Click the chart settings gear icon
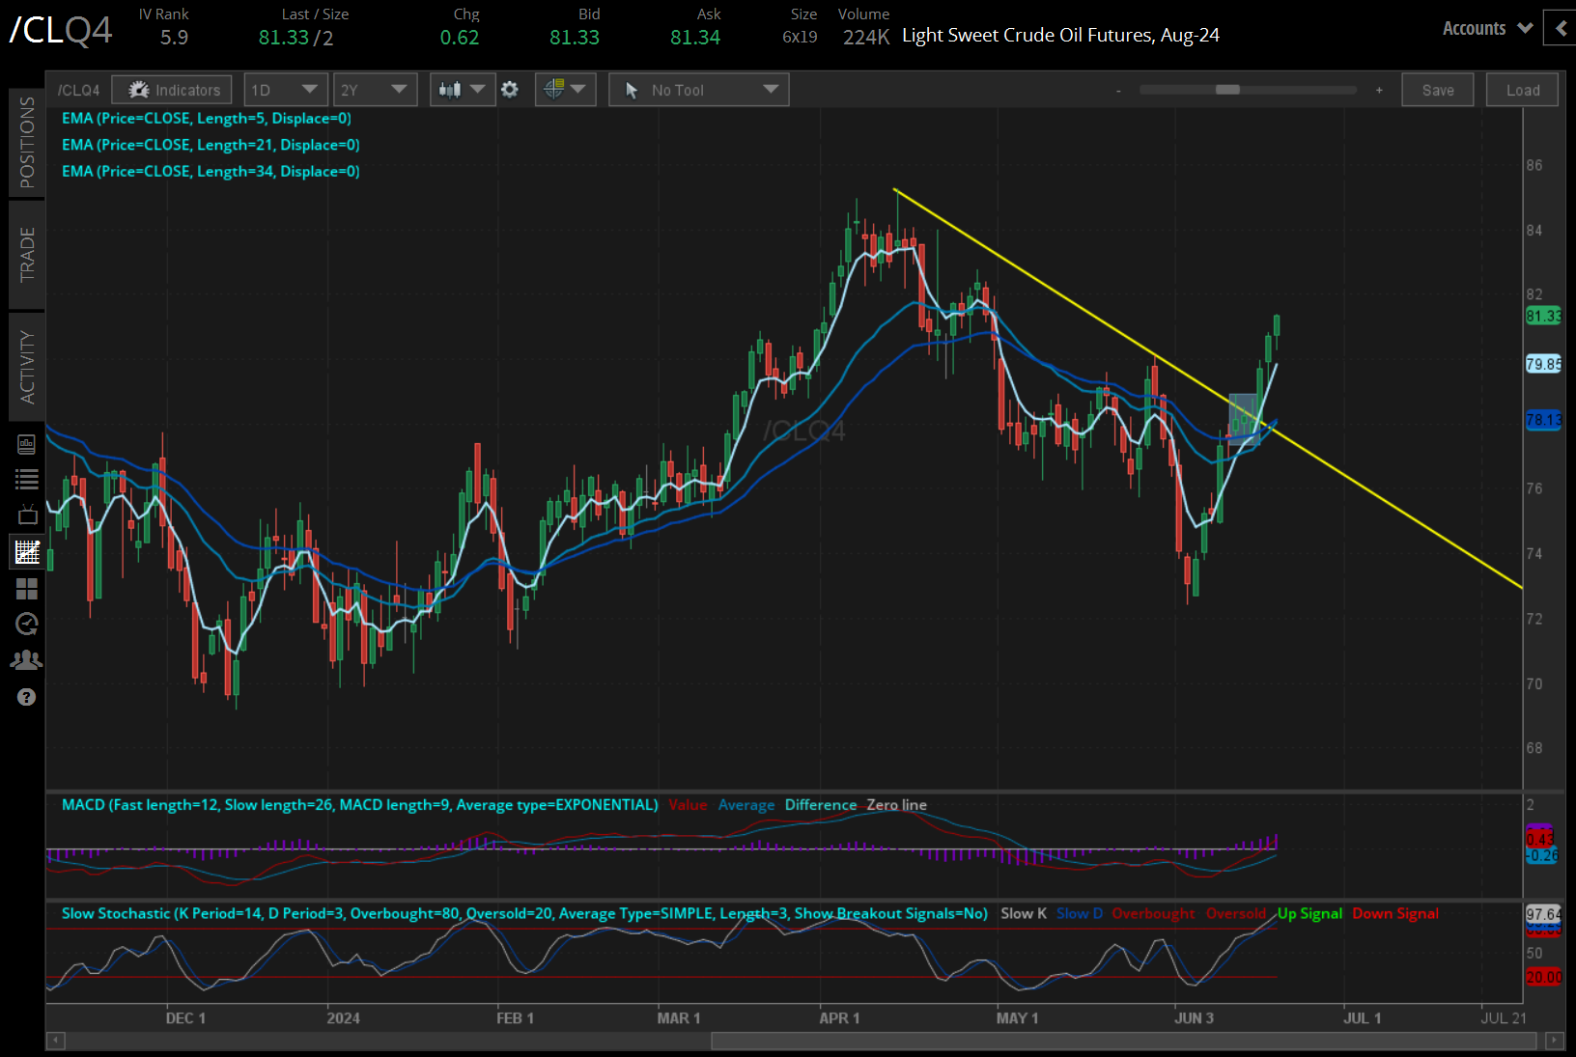 click(510, 89)
